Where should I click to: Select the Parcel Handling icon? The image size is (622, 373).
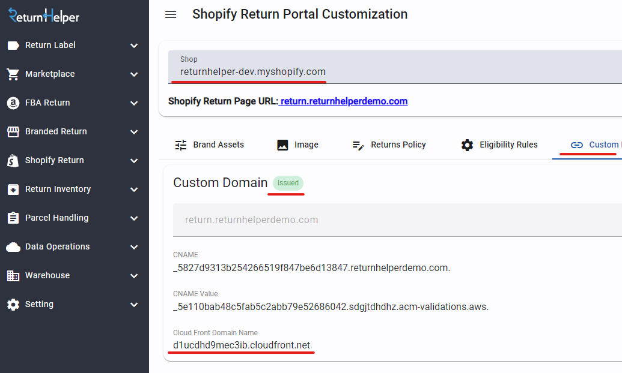(x=13, y=218)
